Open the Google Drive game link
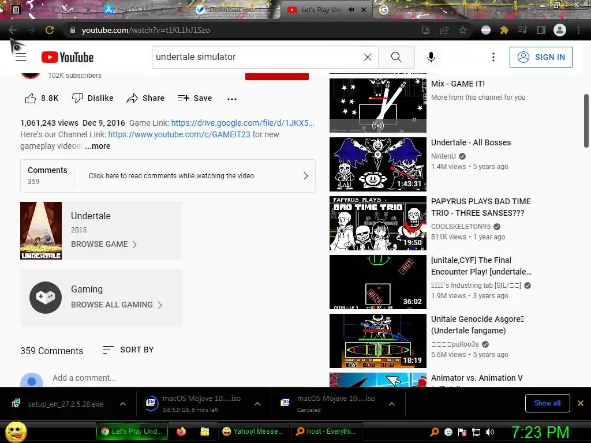591x443 pixels. pyautogui.click(x=243, y=123)
